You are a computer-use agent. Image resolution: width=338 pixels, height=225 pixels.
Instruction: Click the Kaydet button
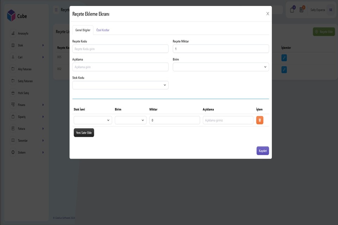click(x=263, y=151)
